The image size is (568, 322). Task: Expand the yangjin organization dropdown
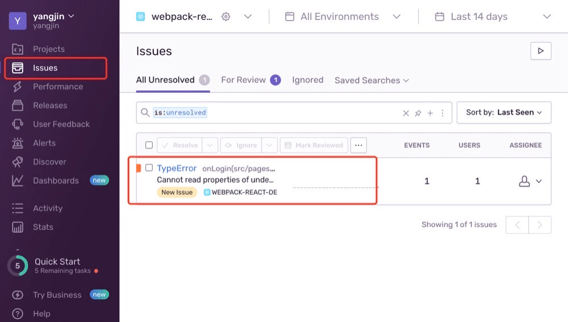pos(72,16)
